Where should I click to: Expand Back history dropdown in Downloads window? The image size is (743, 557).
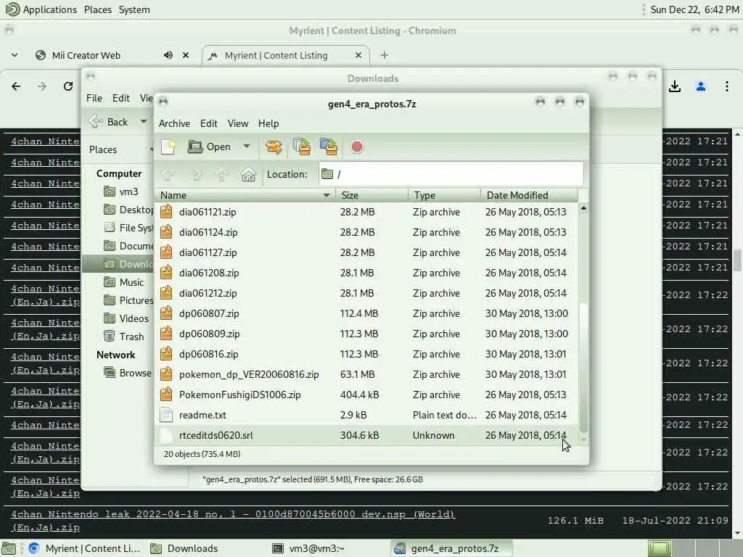(x=143, y=122)
